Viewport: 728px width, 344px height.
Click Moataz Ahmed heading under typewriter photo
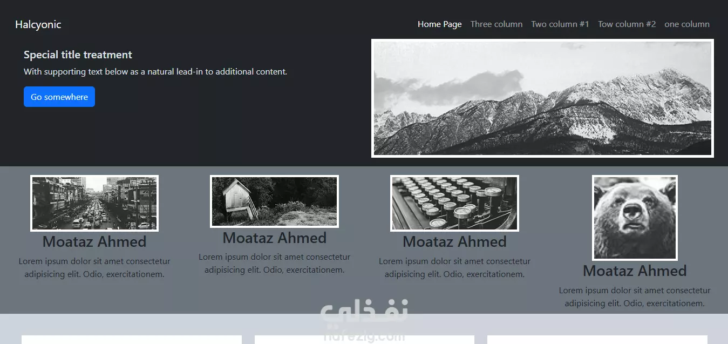[x=454, y=241]
